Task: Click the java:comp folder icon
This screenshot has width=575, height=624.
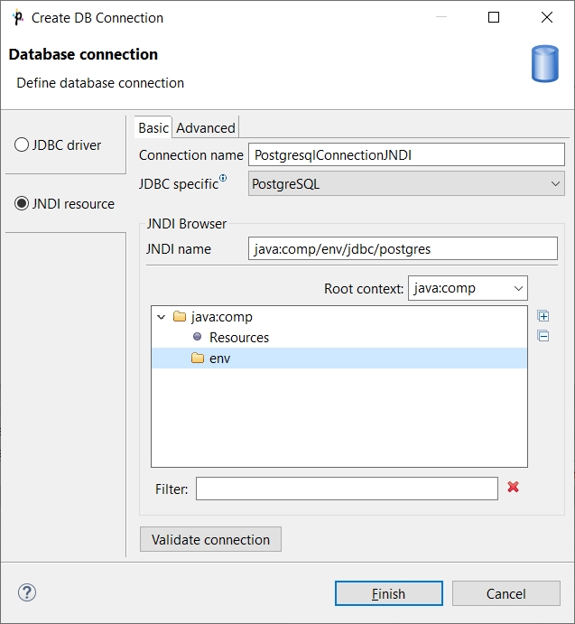Action: click(x=180, y=317)
